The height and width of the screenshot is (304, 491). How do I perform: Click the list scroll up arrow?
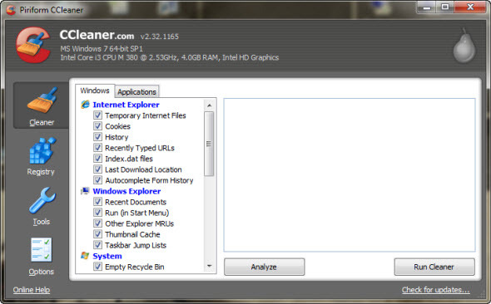209,105
